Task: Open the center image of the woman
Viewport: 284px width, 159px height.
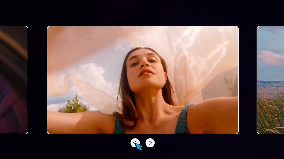Action: click(x=143, y=80)
